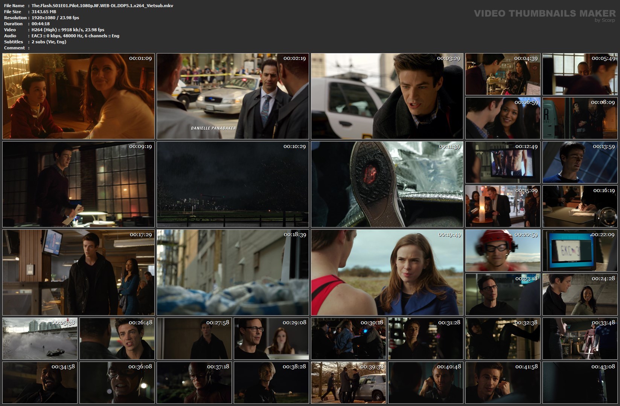Select the thumbnail timestamped 00:19:49
The height and width of the screenshot is (406, 620).
point(387,272)
